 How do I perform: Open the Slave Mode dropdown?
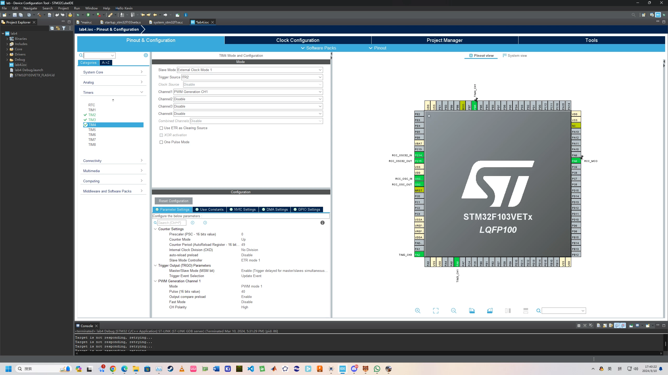click(x=250, y=70)
